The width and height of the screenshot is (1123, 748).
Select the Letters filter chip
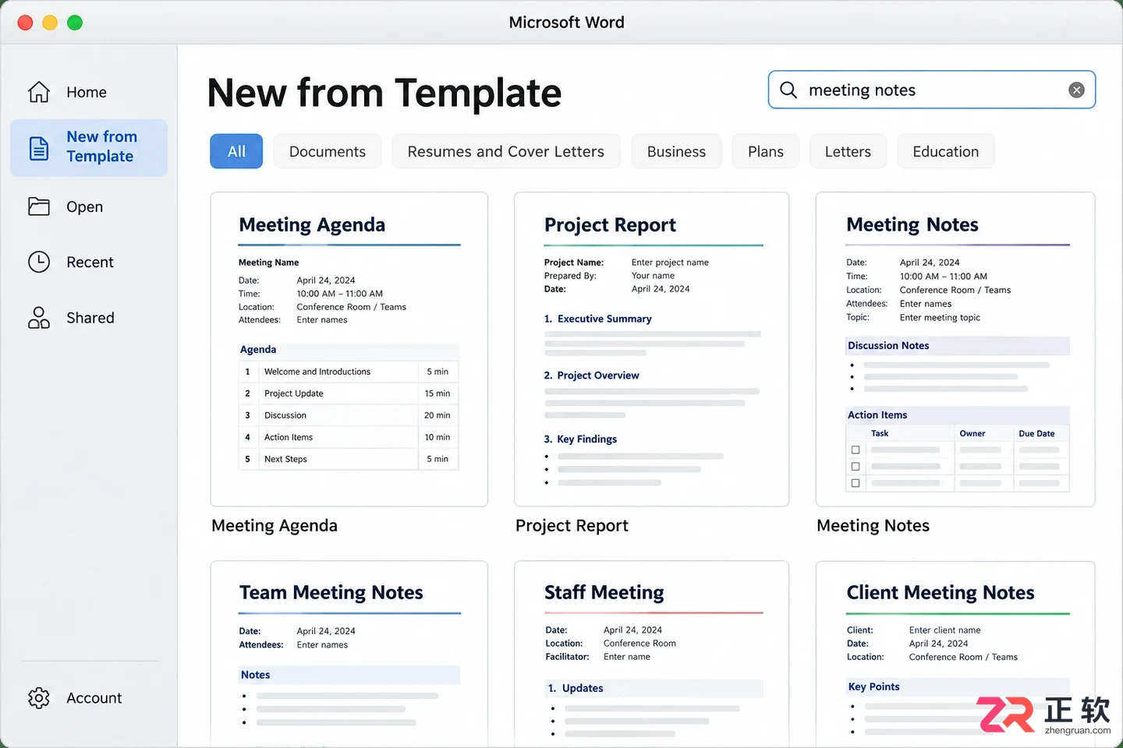coord(848,151)
